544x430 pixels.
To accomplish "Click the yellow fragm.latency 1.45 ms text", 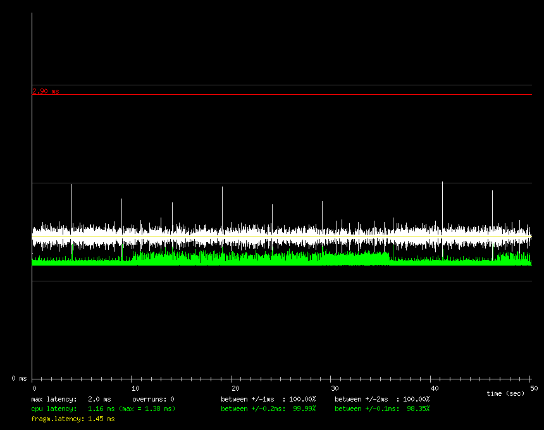I will [x=73, y=419].
